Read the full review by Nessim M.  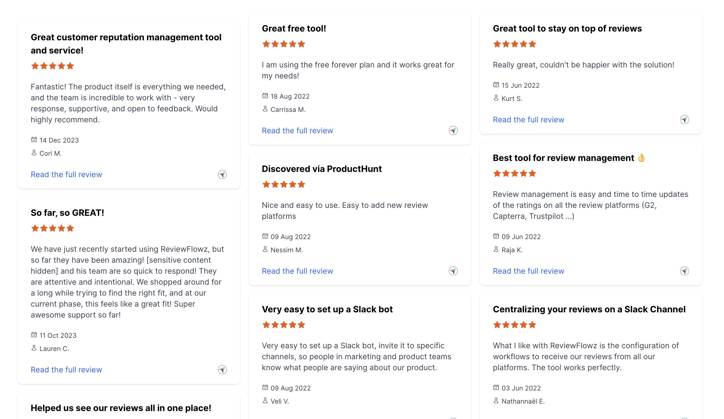click(x=297, y=271)
